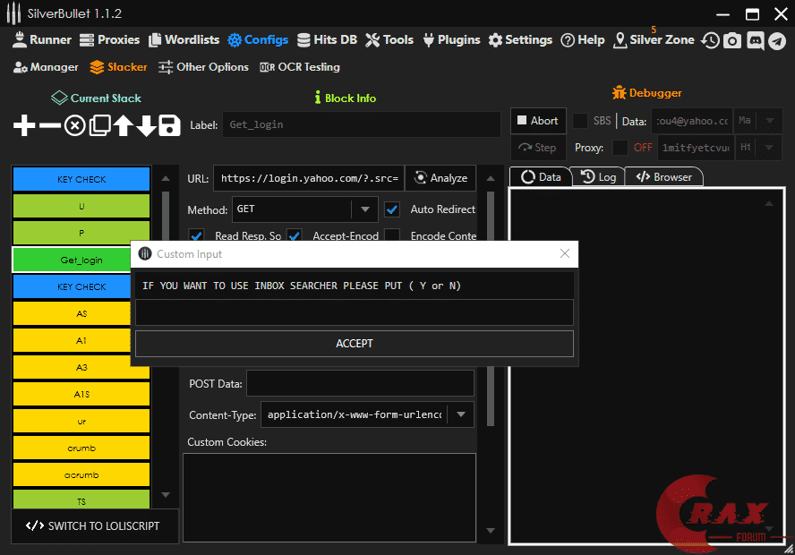Click the minus icon to remove selected block
The width and height of the screenshot is (795, 555).
click(x=50, y=126)
